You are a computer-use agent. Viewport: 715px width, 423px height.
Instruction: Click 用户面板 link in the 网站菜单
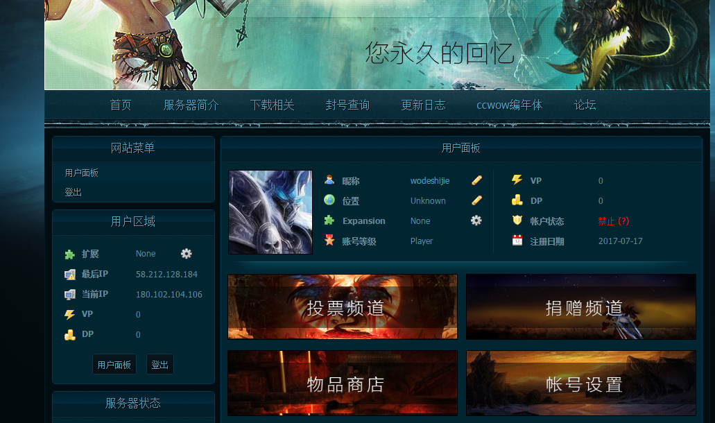point(82,173)
